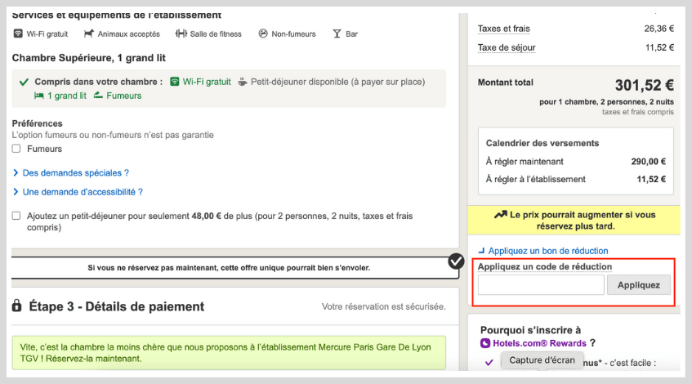Viewport: 692px width, 384px height.
Task: Tick the add petit-déjeuner for 48,00 € checkbox
Action: (16, 216)
